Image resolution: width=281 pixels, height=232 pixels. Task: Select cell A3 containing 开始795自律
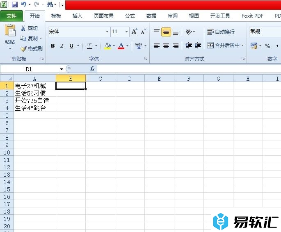(x=35, y=100)
